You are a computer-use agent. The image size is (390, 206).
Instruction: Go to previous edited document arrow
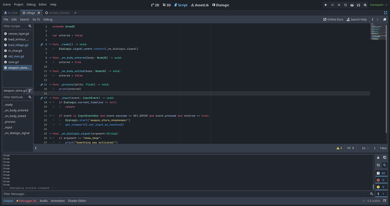point(372,19)
